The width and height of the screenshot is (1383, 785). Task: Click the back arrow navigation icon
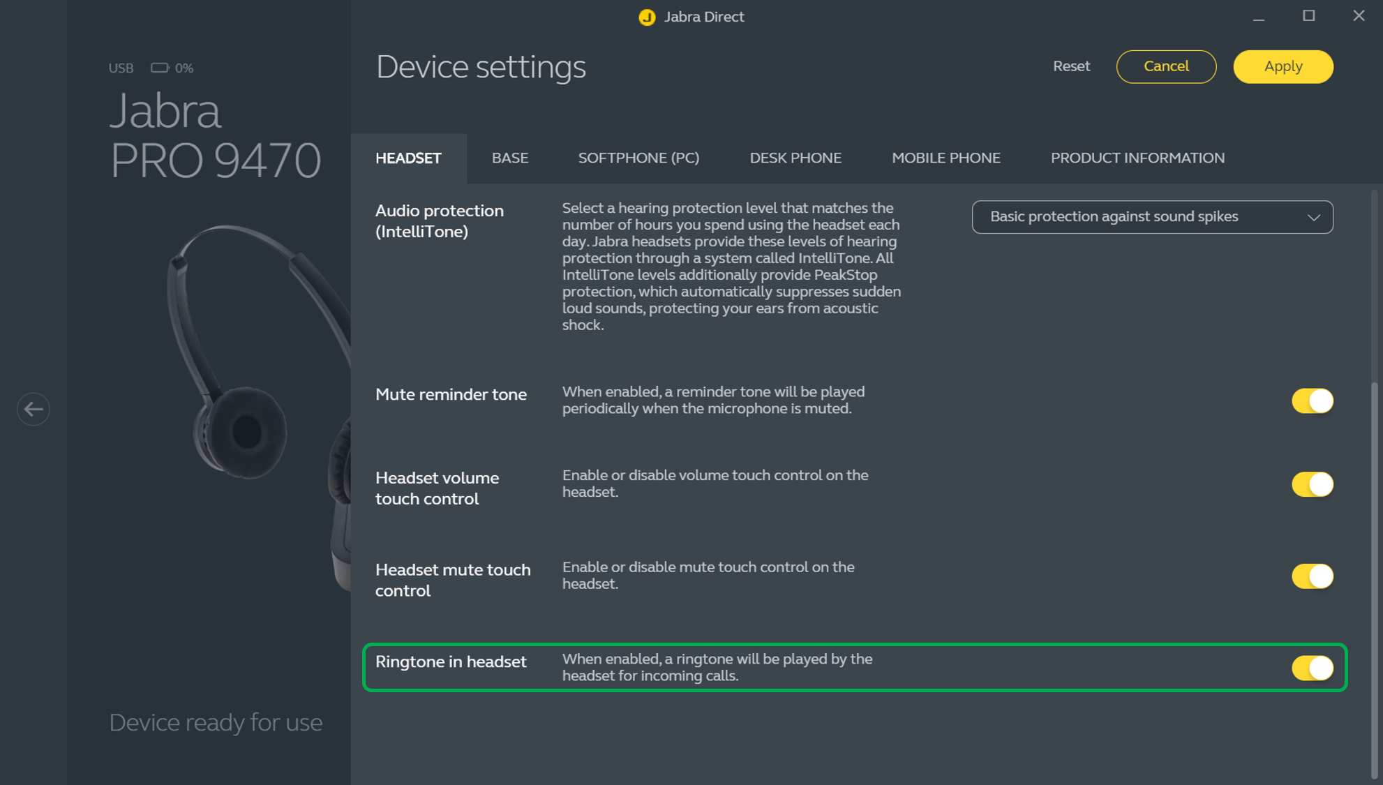point(33,409)
